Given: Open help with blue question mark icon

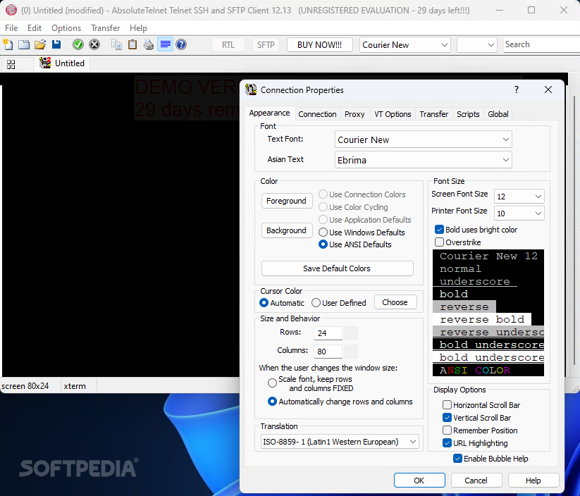Looking at the screenshot, I should click(181, 45).
